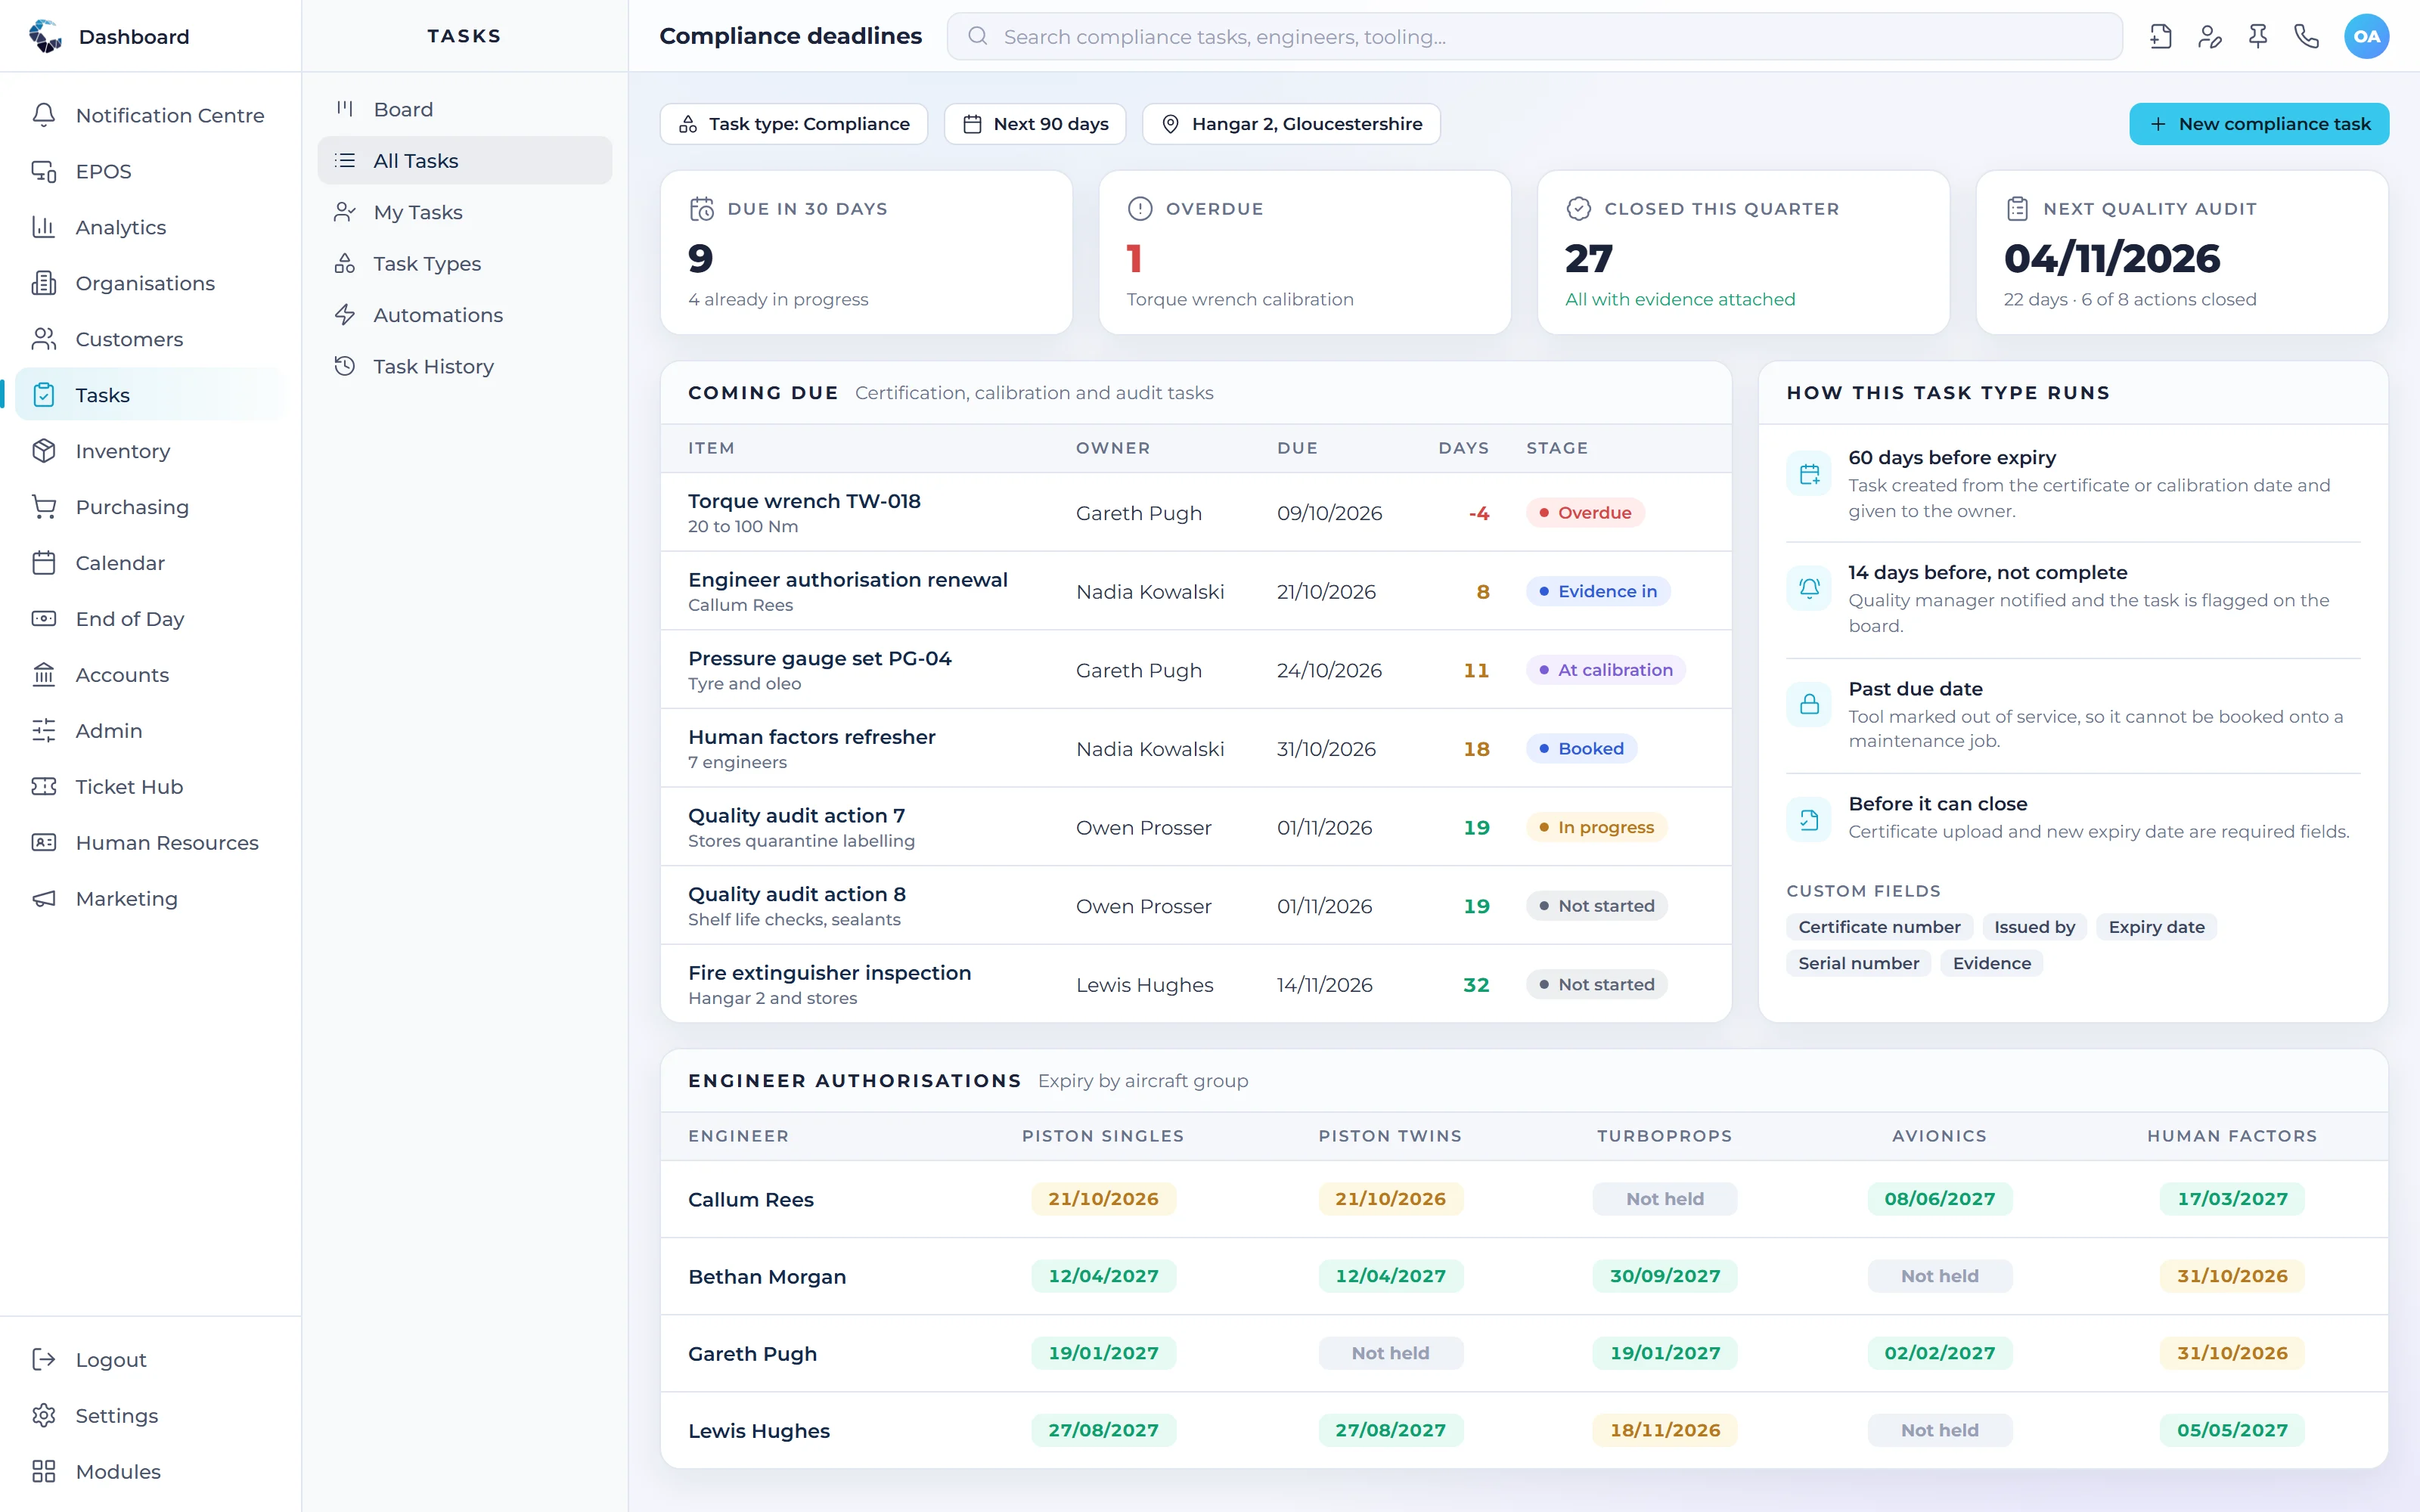Open the document export icon in header

coord(2160,37)
